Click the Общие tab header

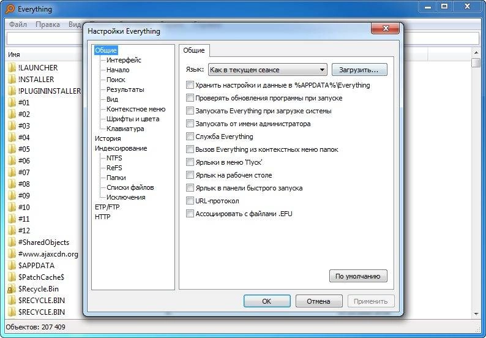194,50
